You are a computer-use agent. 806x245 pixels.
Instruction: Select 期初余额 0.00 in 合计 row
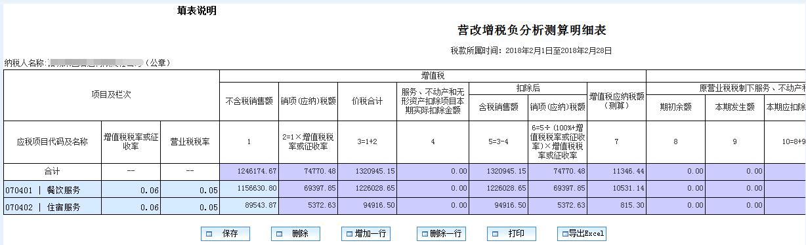tap(676, 171)
